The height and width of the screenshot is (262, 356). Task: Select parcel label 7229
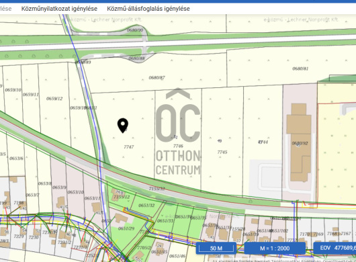tap(19, 236)
